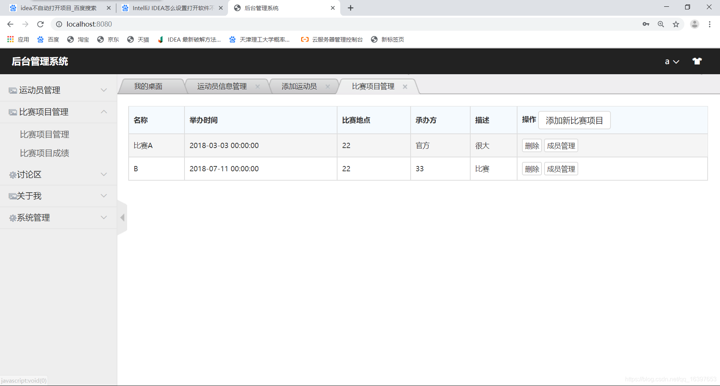Click the browser back arrow

[10, 24]
